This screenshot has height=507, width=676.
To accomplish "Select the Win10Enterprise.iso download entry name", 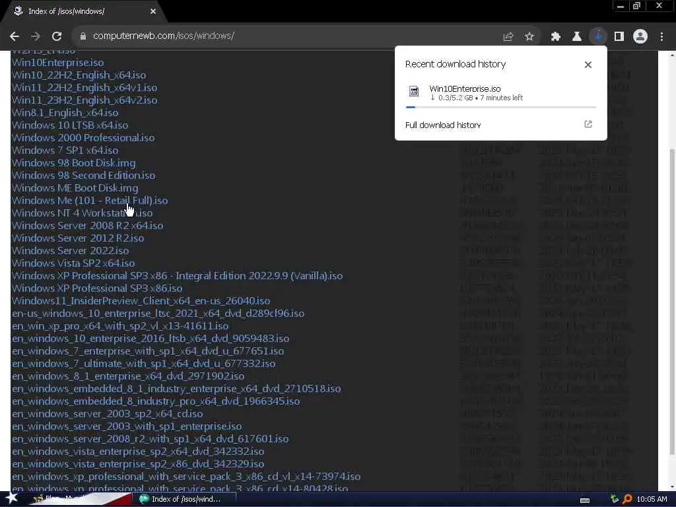I will (x=465, y=88).
